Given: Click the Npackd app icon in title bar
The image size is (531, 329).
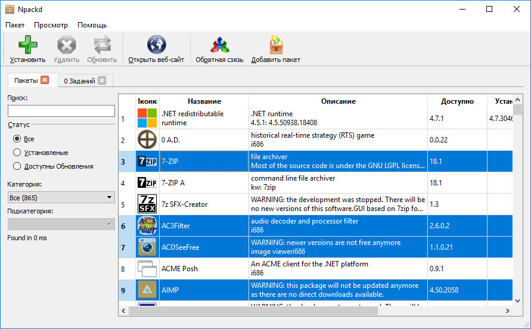Looking at the screenshot, I should coord(10,9).
